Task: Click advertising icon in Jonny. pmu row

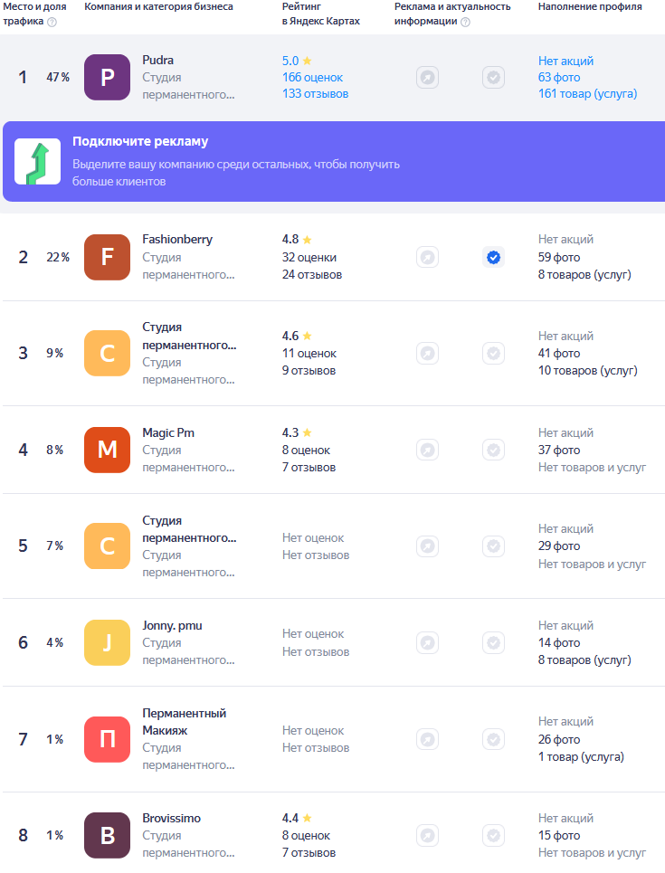Action: click(x=427, y=642)
